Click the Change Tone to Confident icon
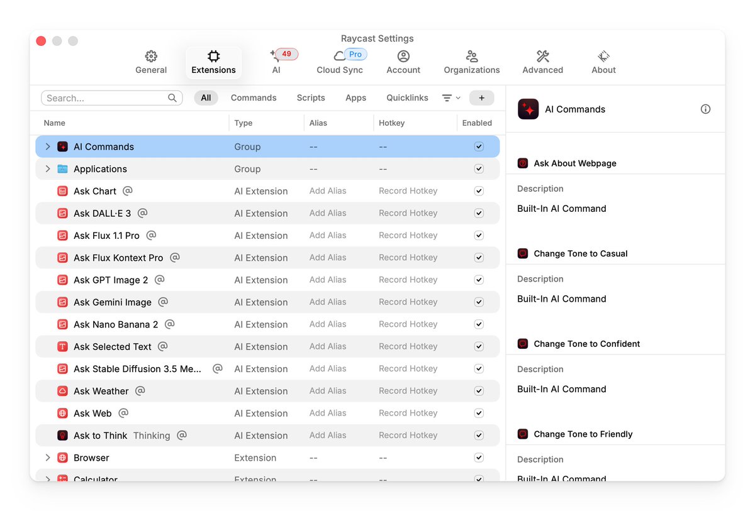Viewport: 755px width, 511px height. (x=523, y=344)
